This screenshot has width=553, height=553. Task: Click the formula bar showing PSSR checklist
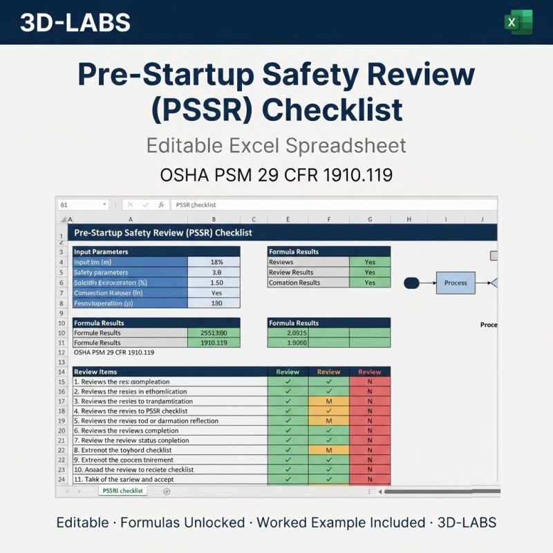334,205
